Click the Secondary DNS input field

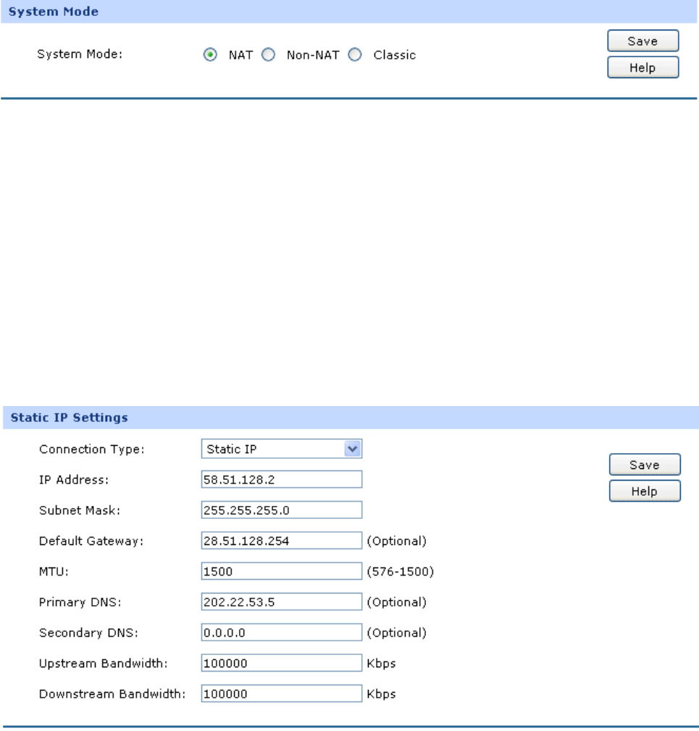[x=281, y=633]
